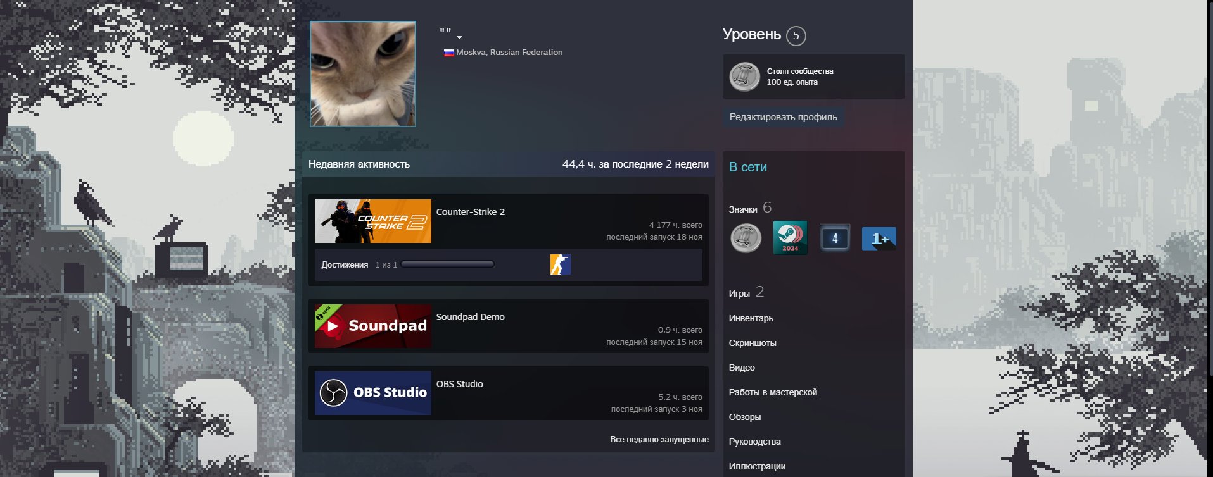Open Работы в мастерской link
The width and height of the screenshot is (1213, 477).
click(x=773, y=392)
